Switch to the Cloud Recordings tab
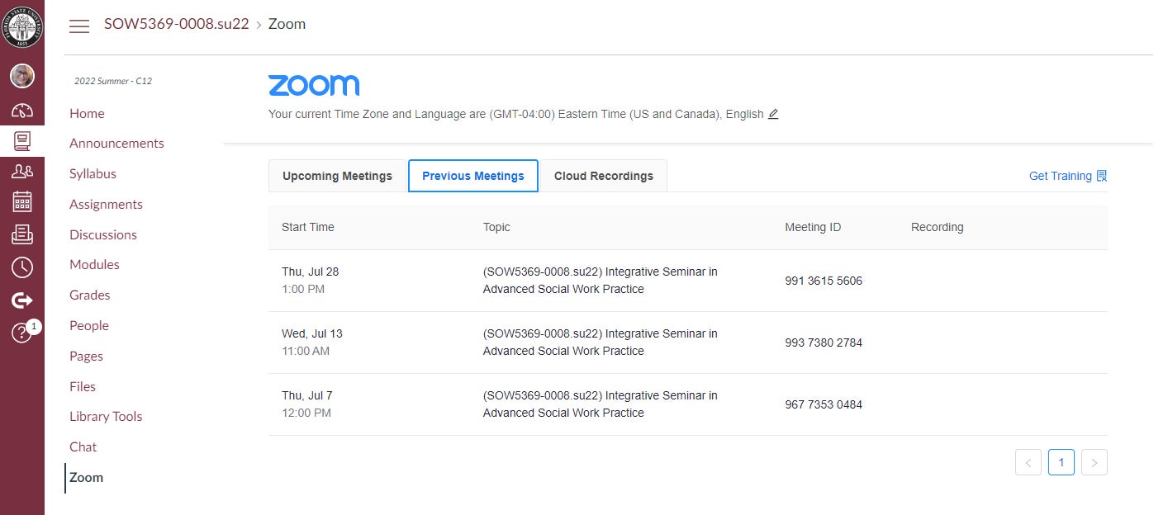 point(603,176)
